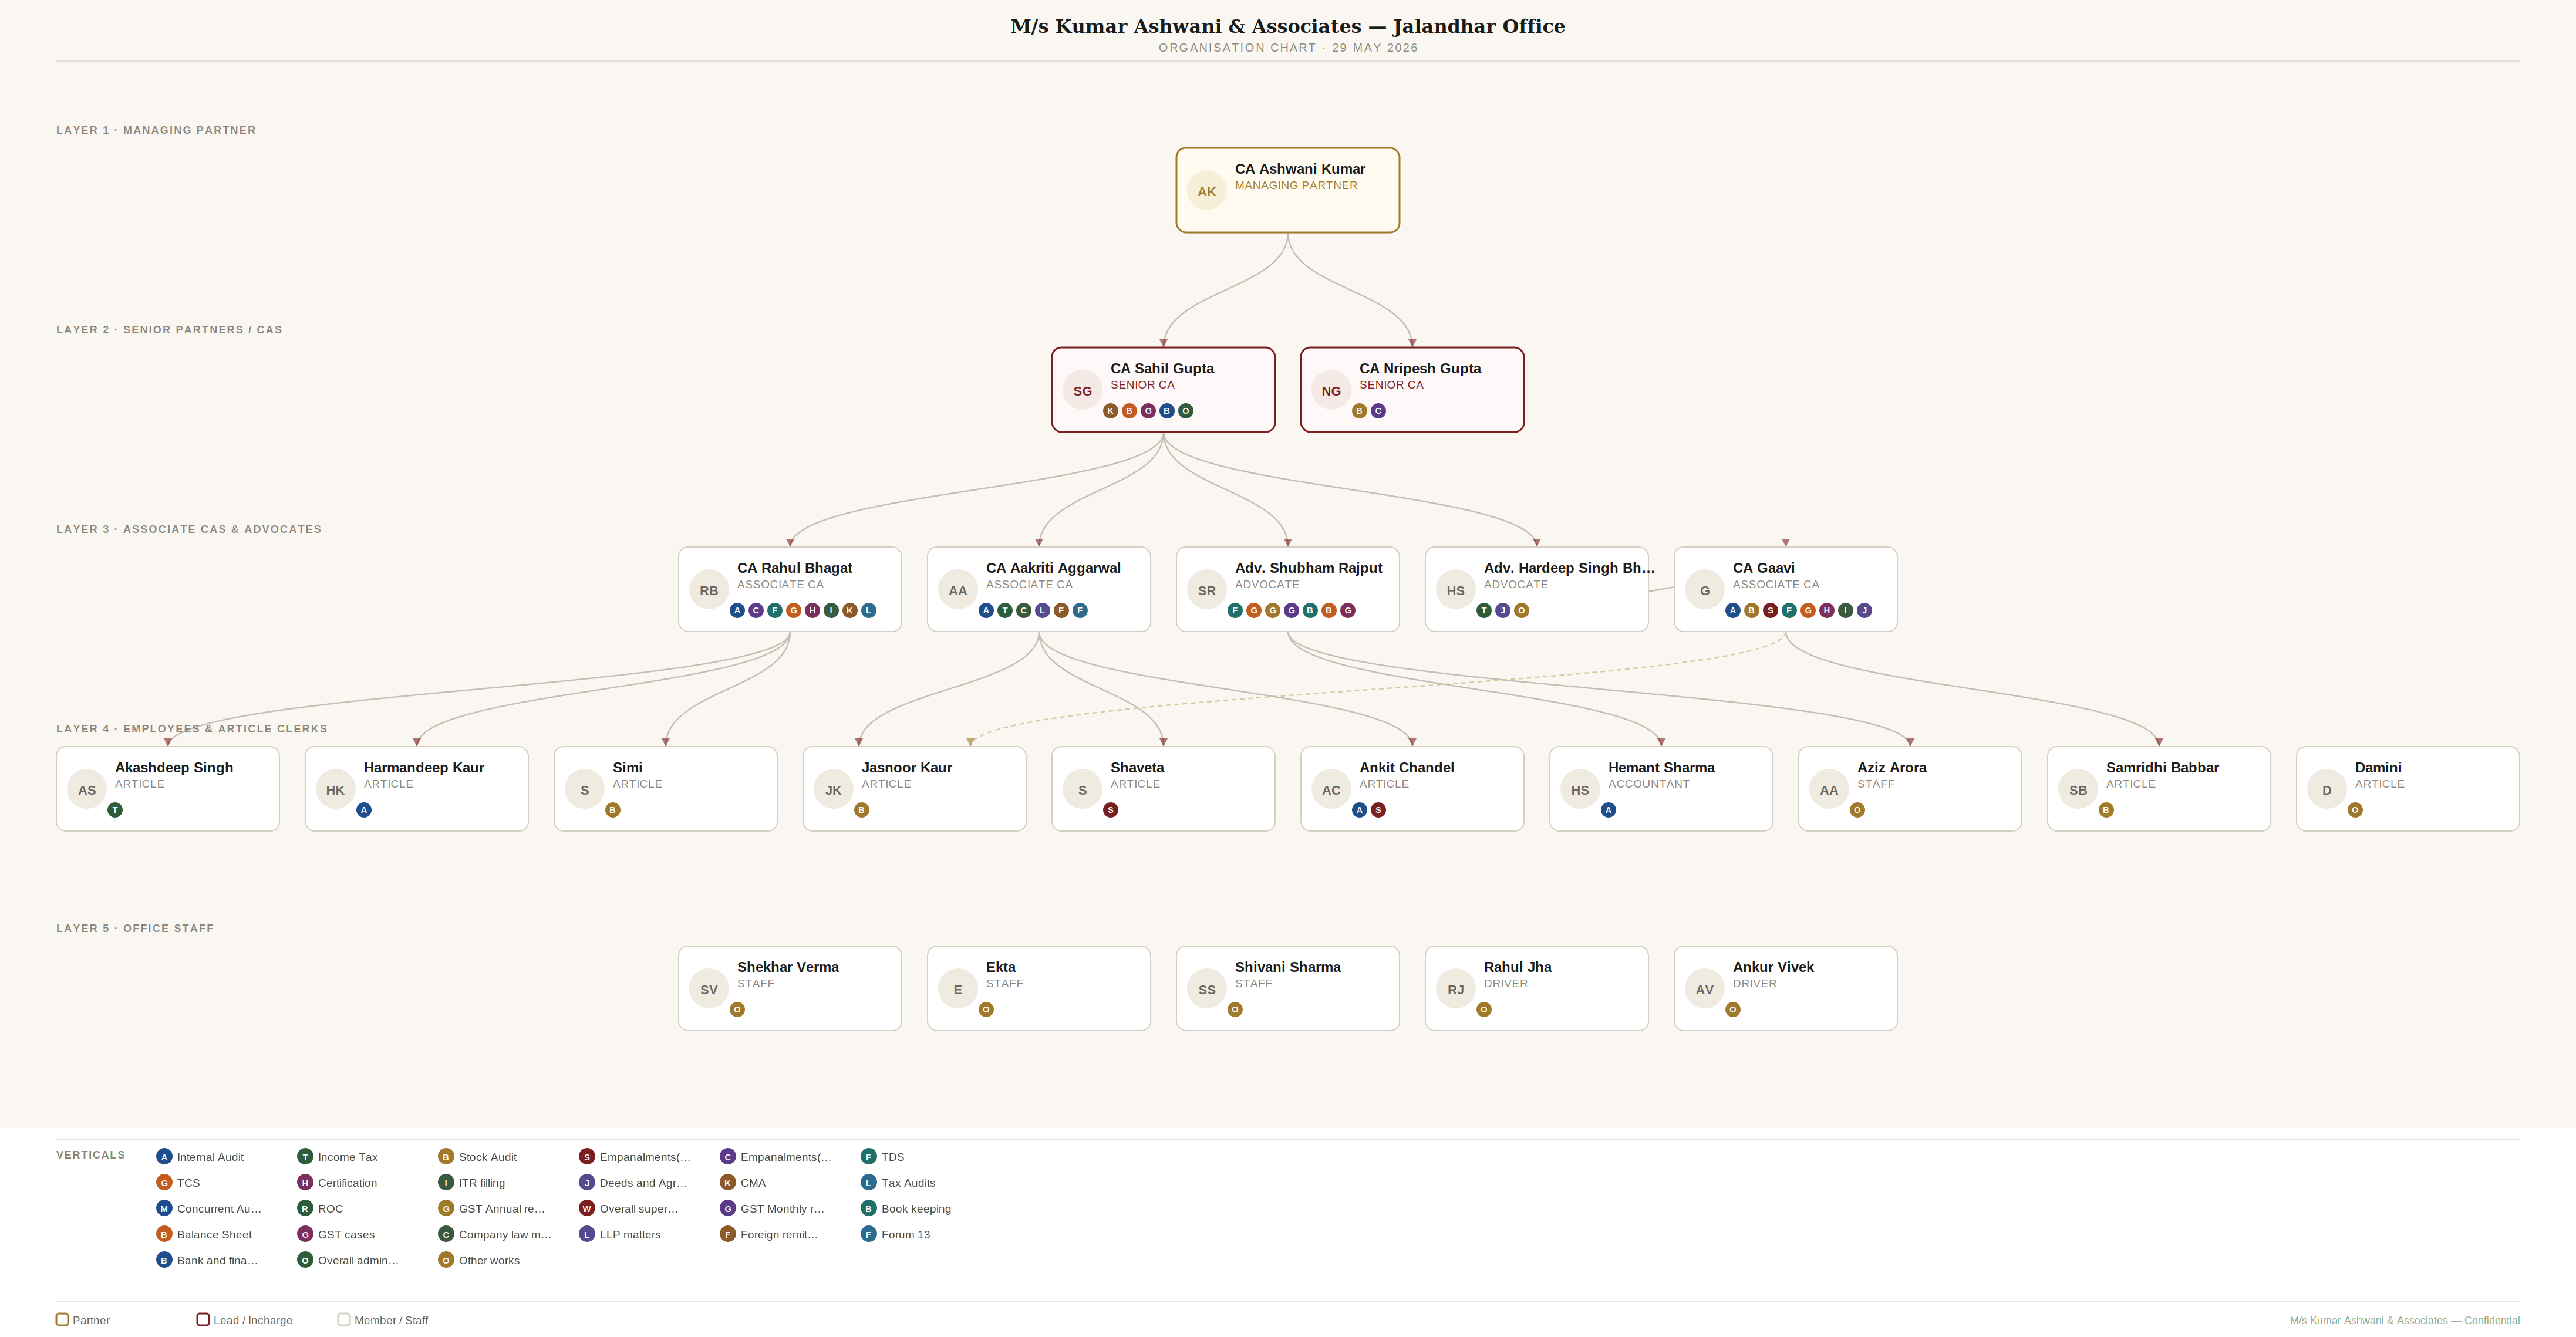Click the O badge on Ekta's card
Screen dimensions: 2576x1337
point(986,1010)
